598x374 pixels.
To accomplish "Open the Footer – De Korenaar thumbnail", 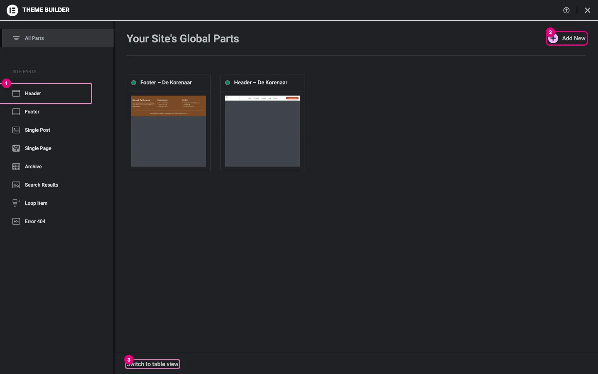I will [x=169, y=131].
